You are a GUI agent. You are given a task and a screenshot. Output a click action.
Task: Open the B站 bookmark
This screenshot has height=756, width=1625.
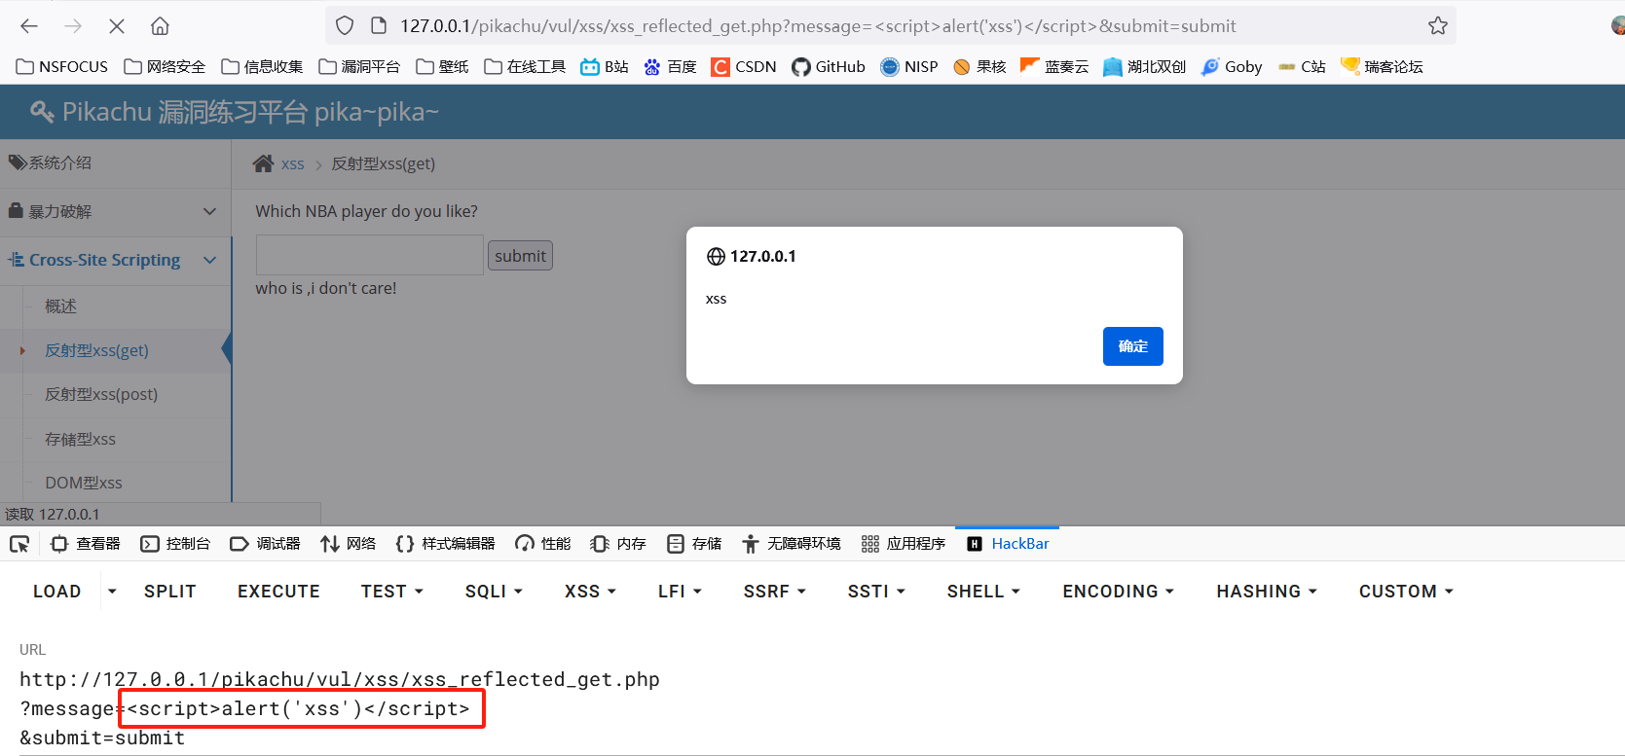pyautogui.click(x=605, y=66)
